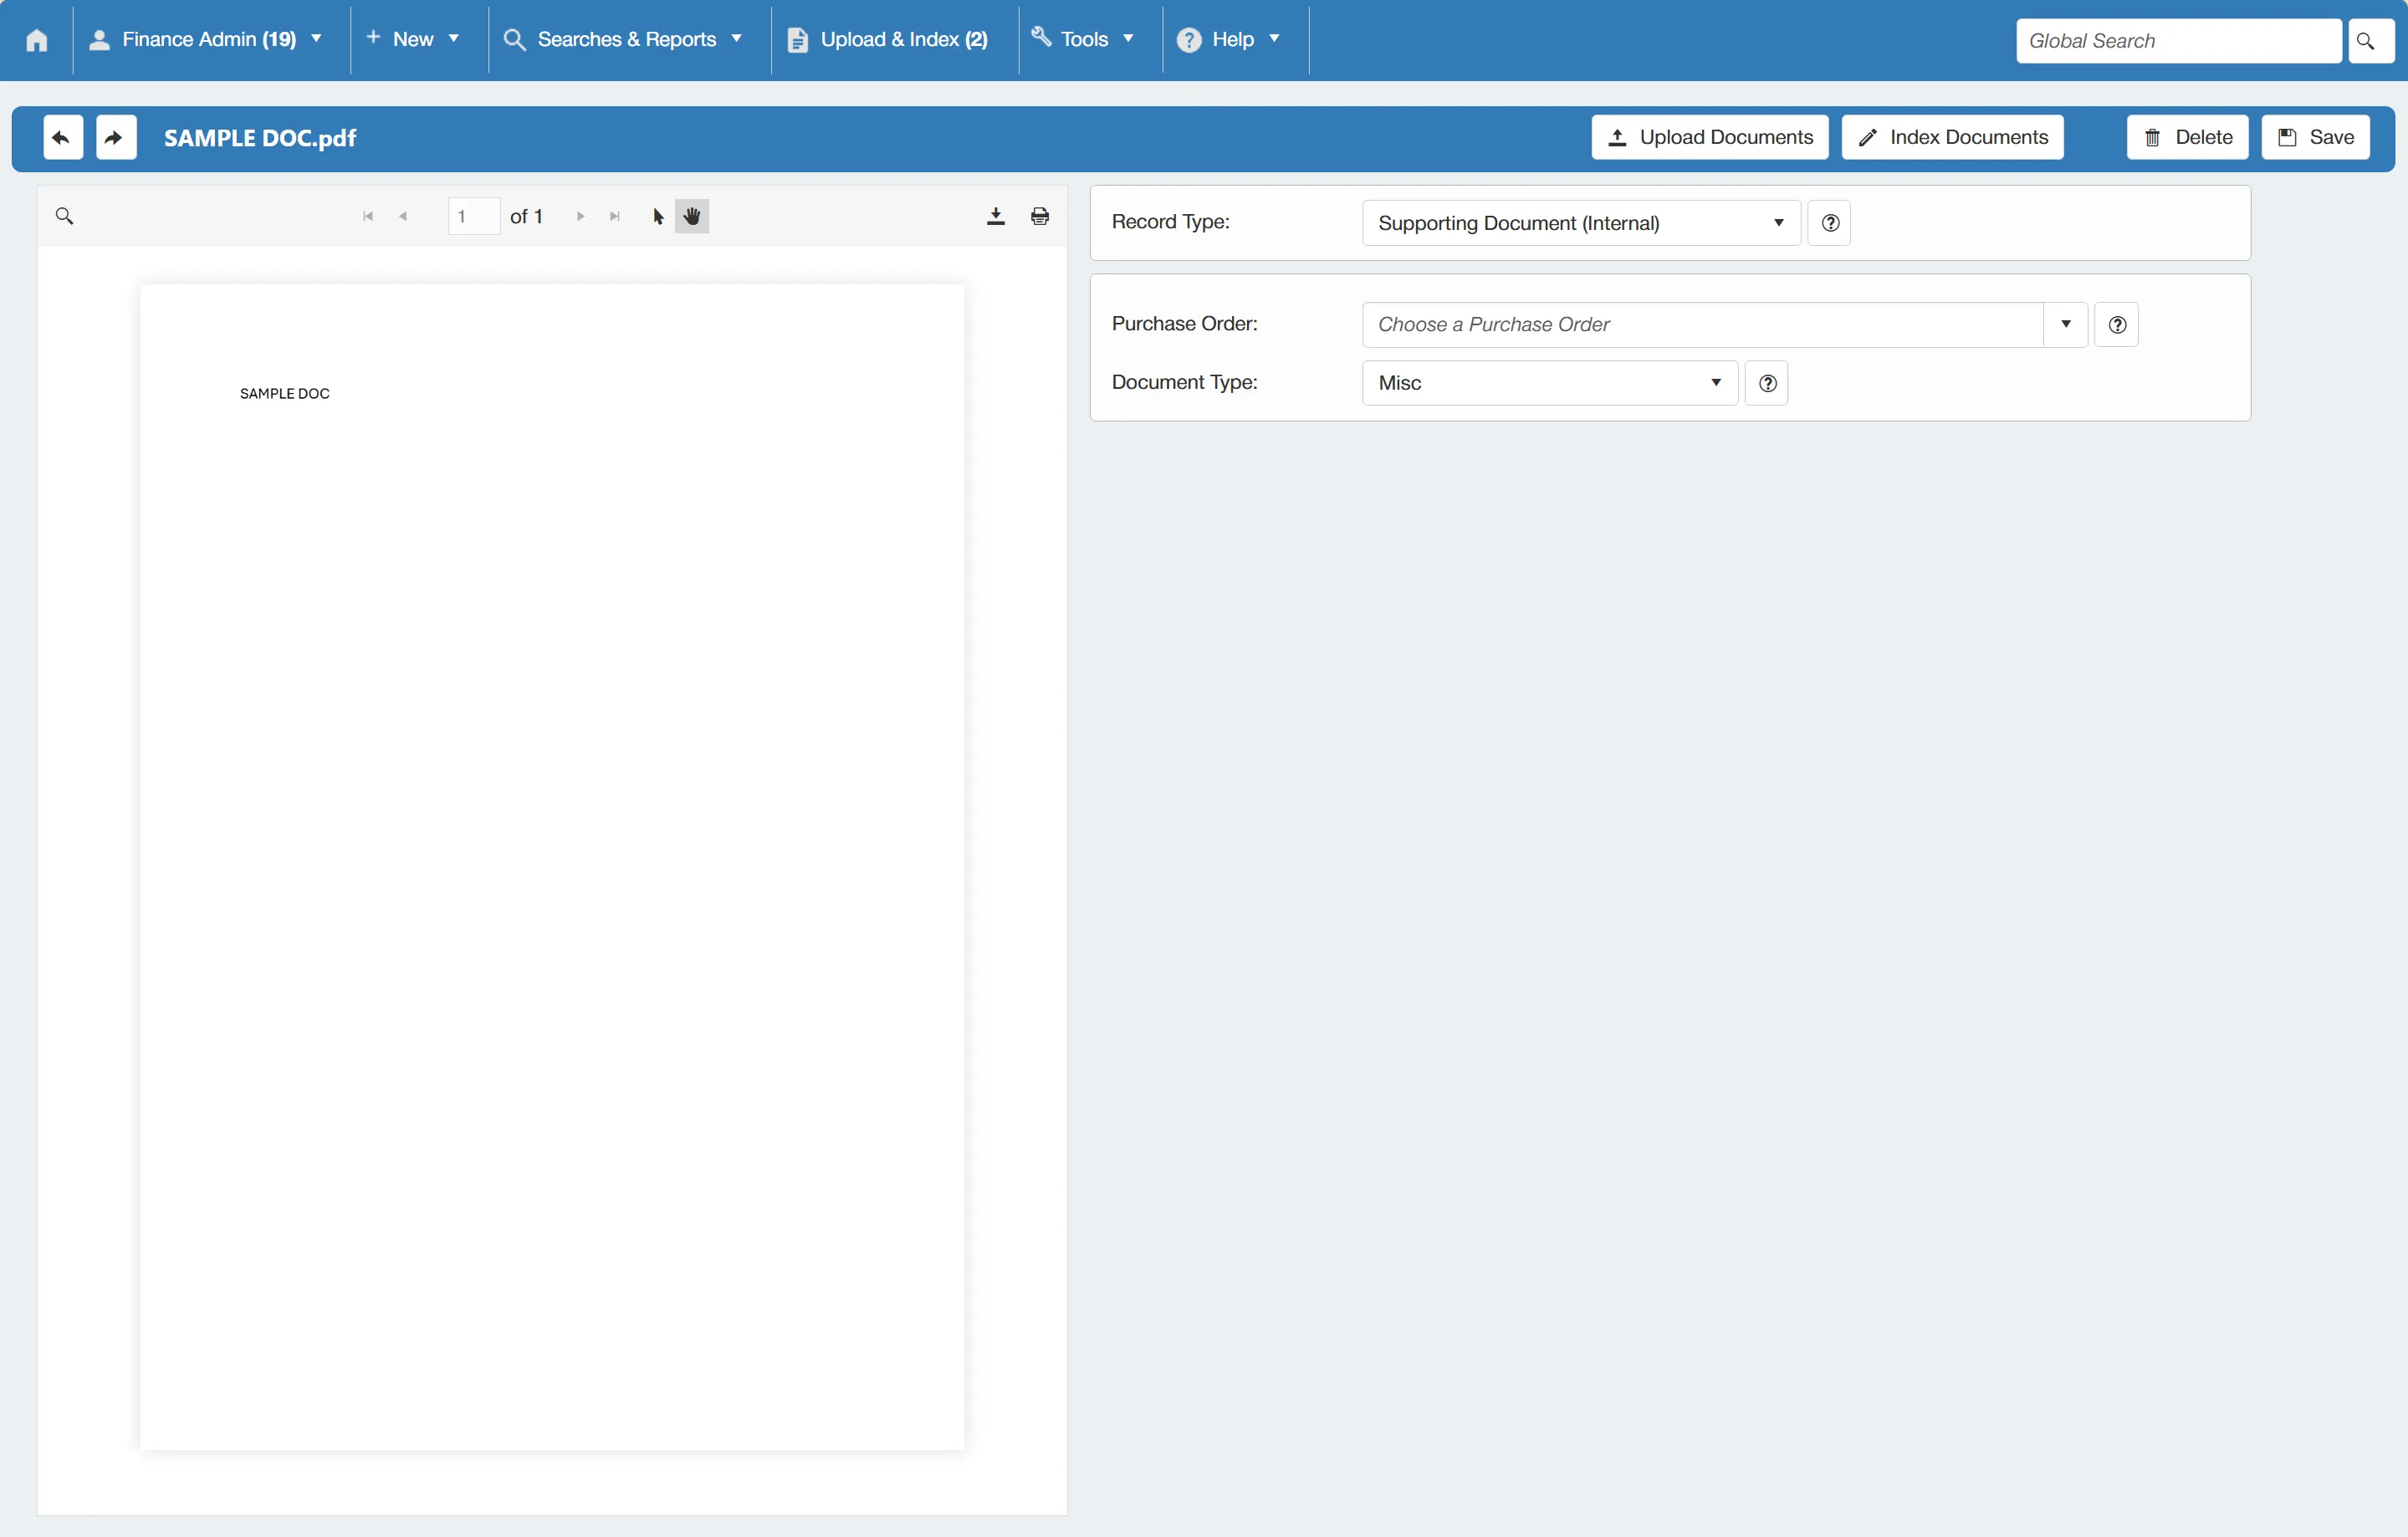Download the PDF document
The image size is (2408, 1537).
[x=996, y=216]
